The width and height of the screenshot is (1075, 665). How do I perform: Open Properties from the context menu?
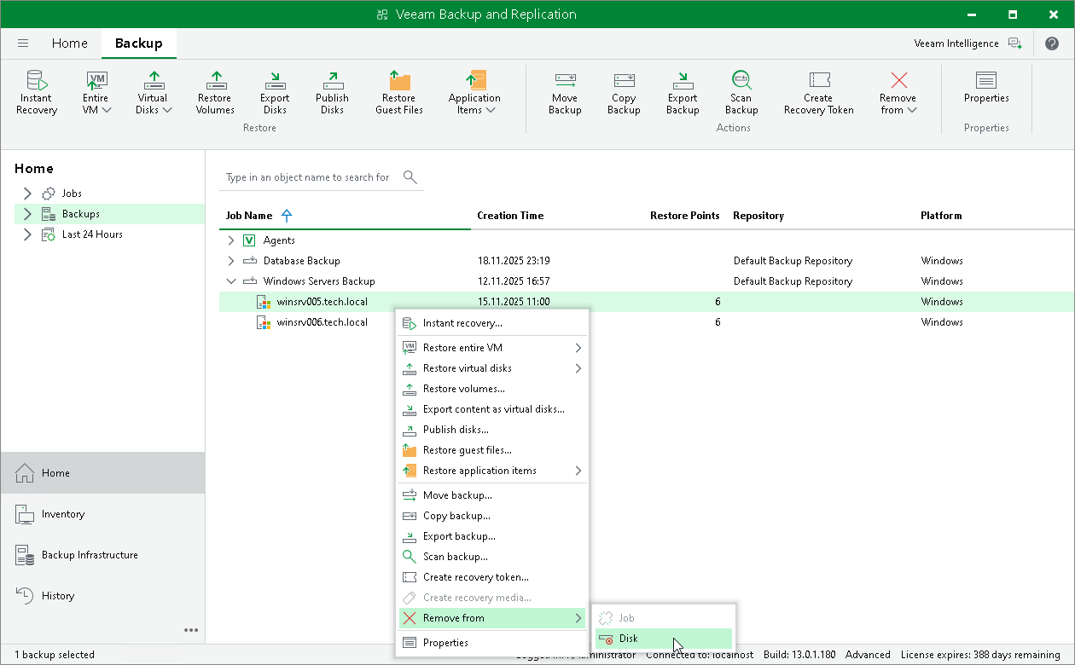coord(492,643)
